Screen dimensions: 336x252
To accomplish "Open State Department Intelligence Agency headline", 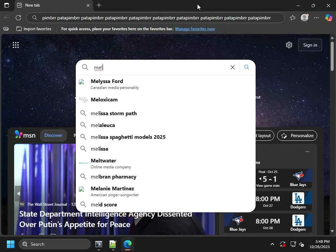I will [x=105, y=219].
